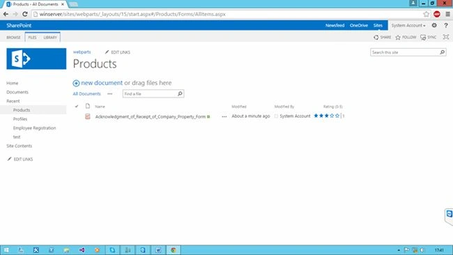Click the plus icon for new document
Screen dimensions: 453x255
tap(76, 83)
